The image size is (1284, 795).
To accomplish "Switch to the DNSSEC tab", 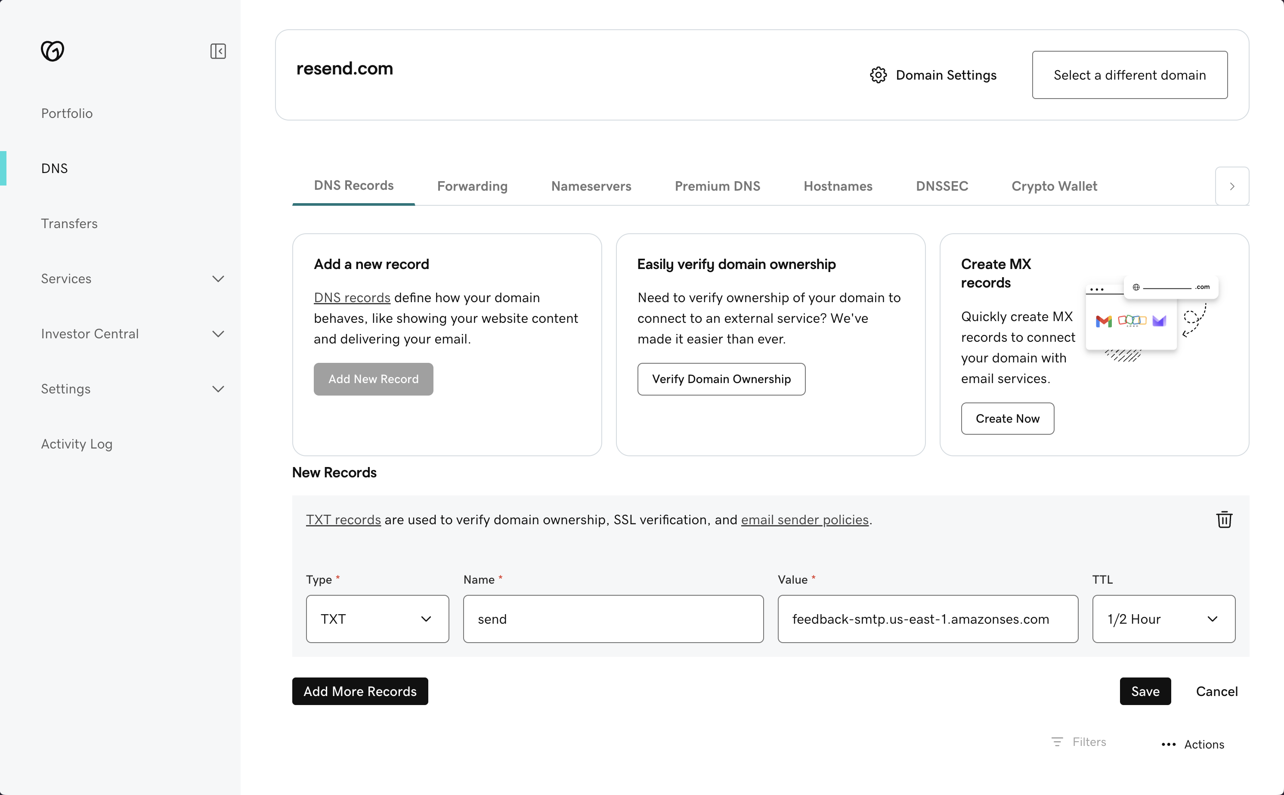I will point(941,186).
